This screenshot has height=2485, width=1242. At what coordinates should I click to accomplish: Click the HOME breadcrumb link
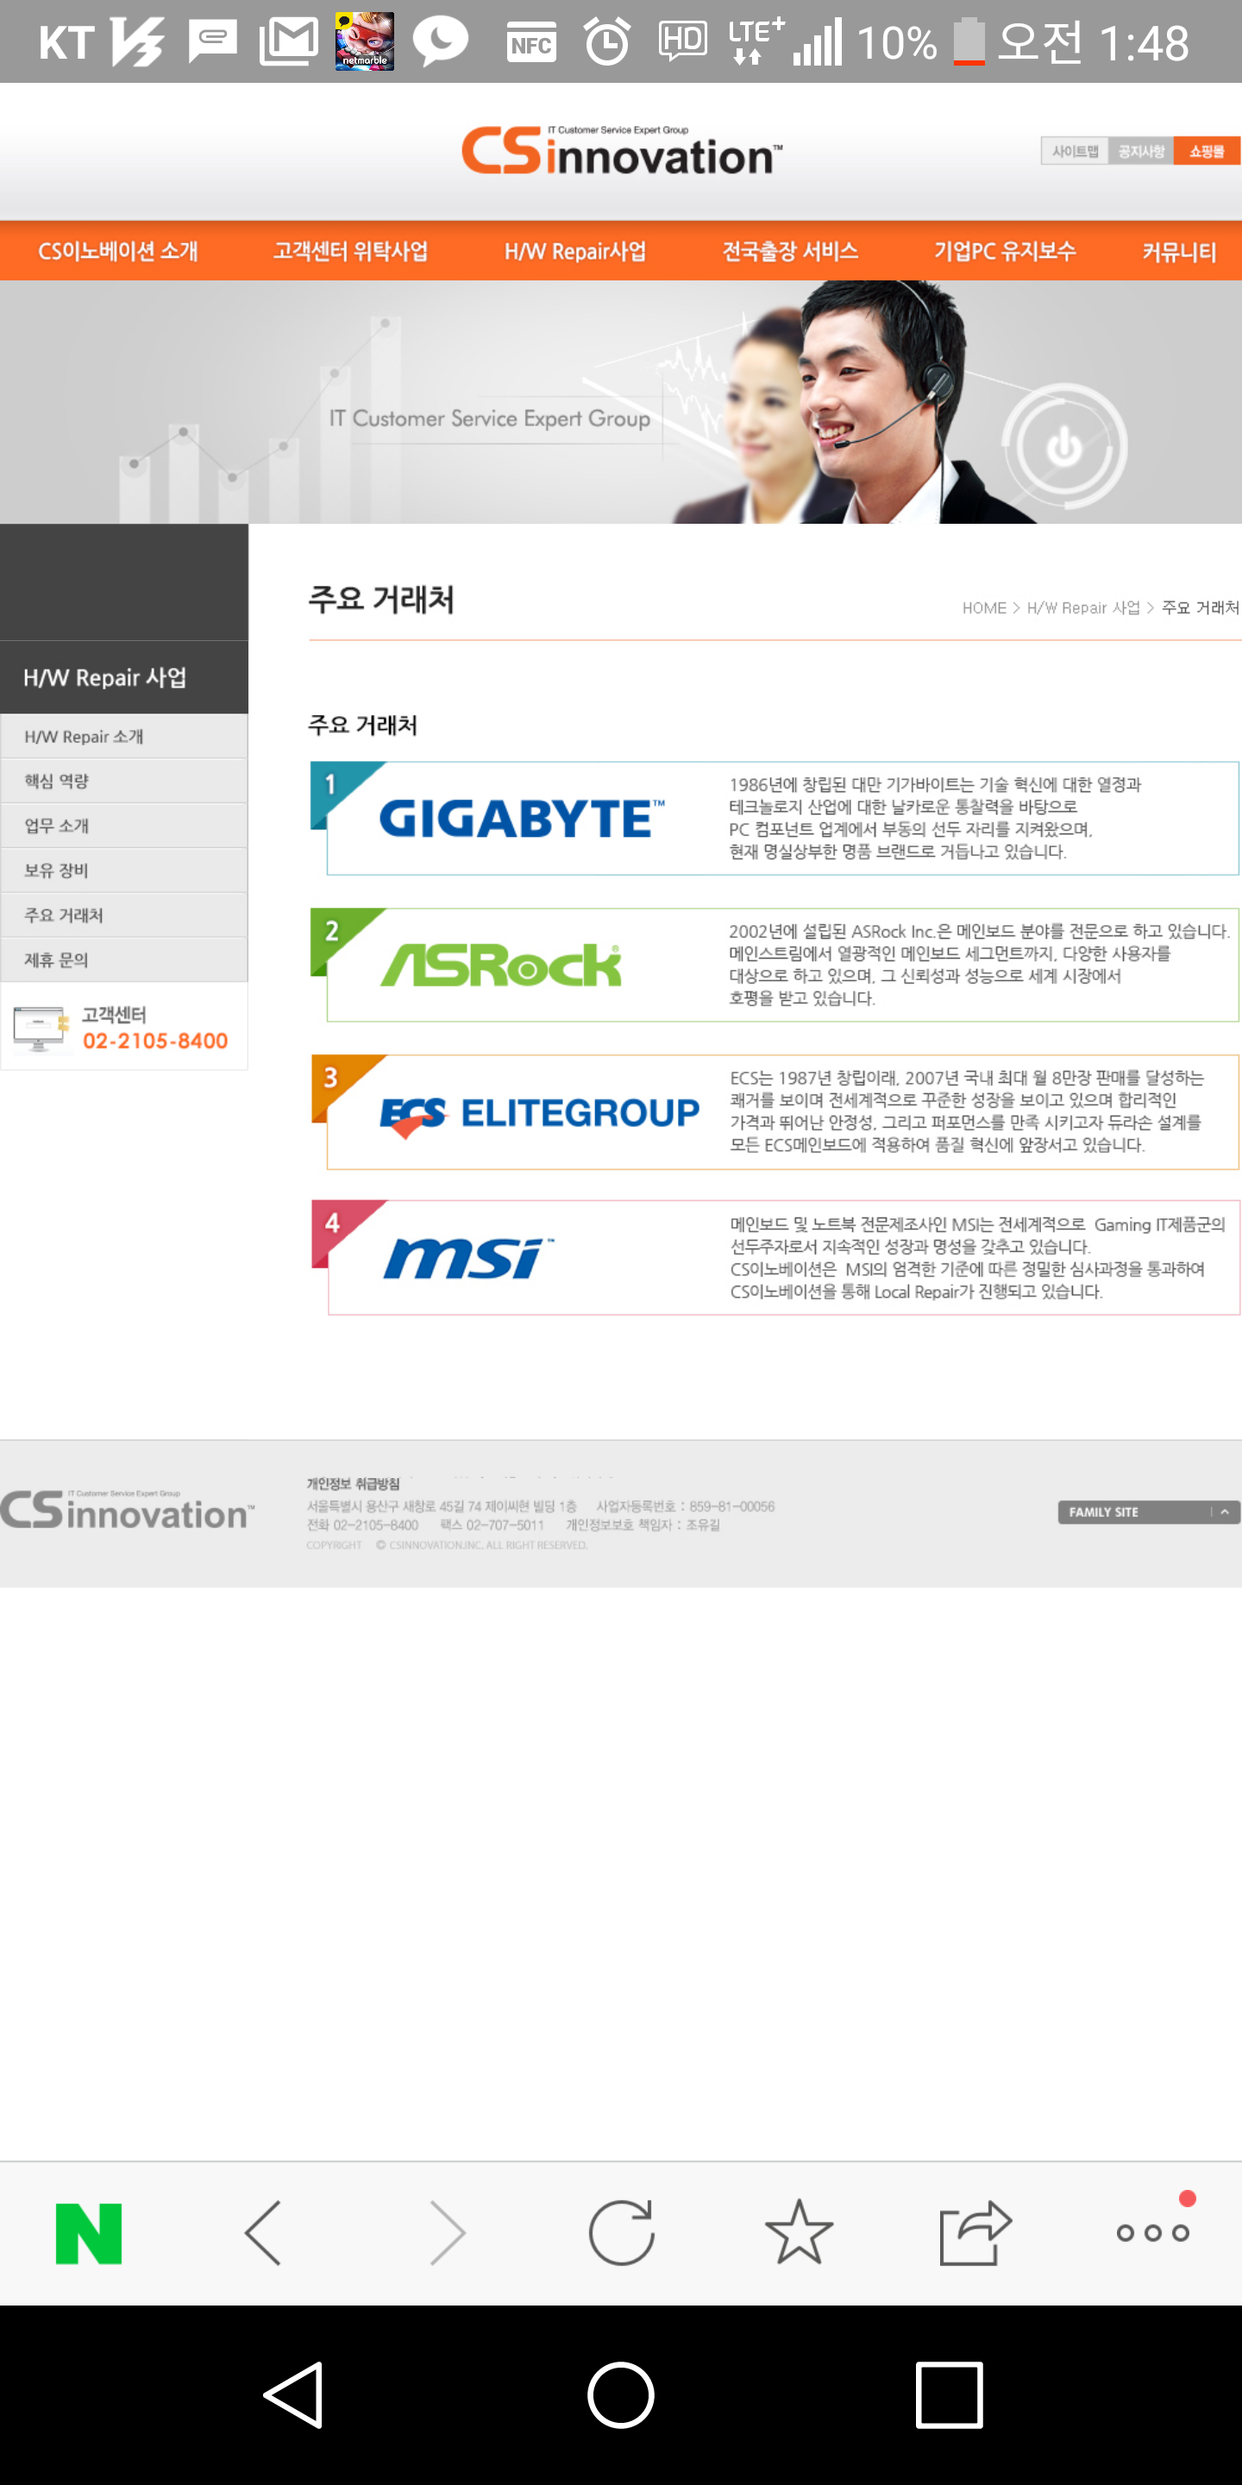click(x=983, y=607)
